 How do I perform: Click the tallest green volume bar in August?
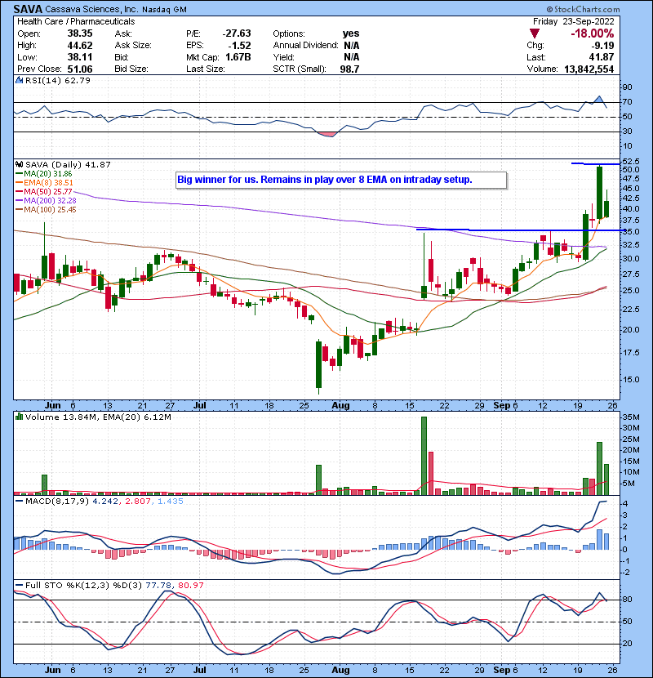[x=424, y=456]
